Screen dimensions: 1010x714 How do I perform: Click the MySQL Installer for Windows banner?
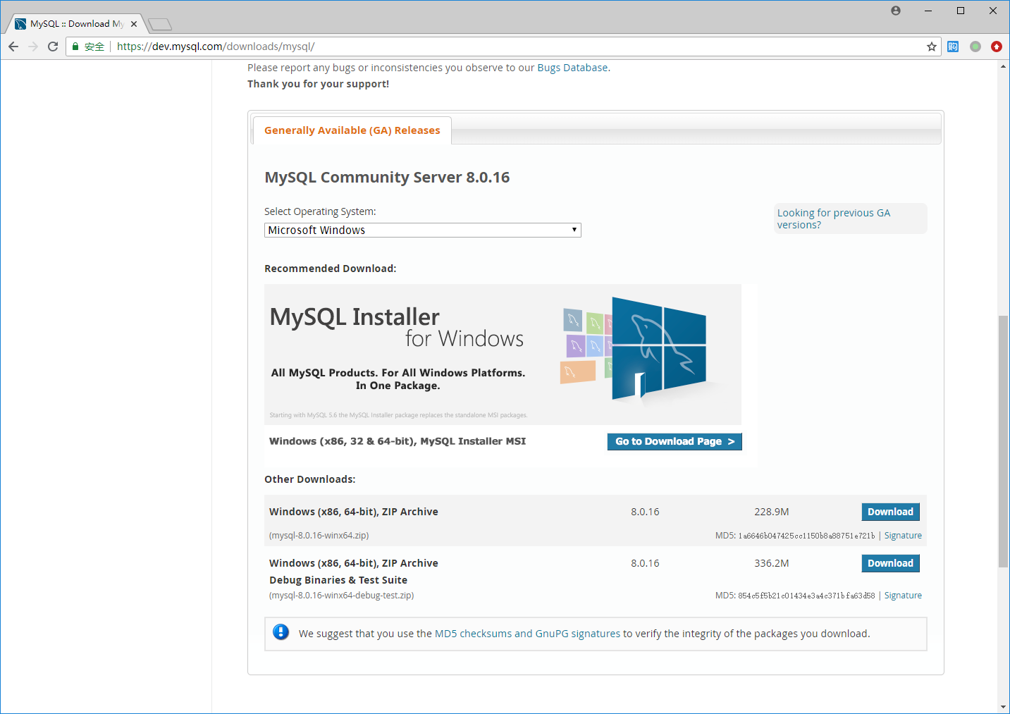click(503, 355)
